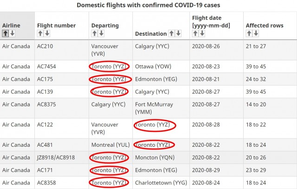Image resolution: width=297 pixels, height=189 pixels.
Task: Sort Airline column descending with down arrow
Action: 12,33
